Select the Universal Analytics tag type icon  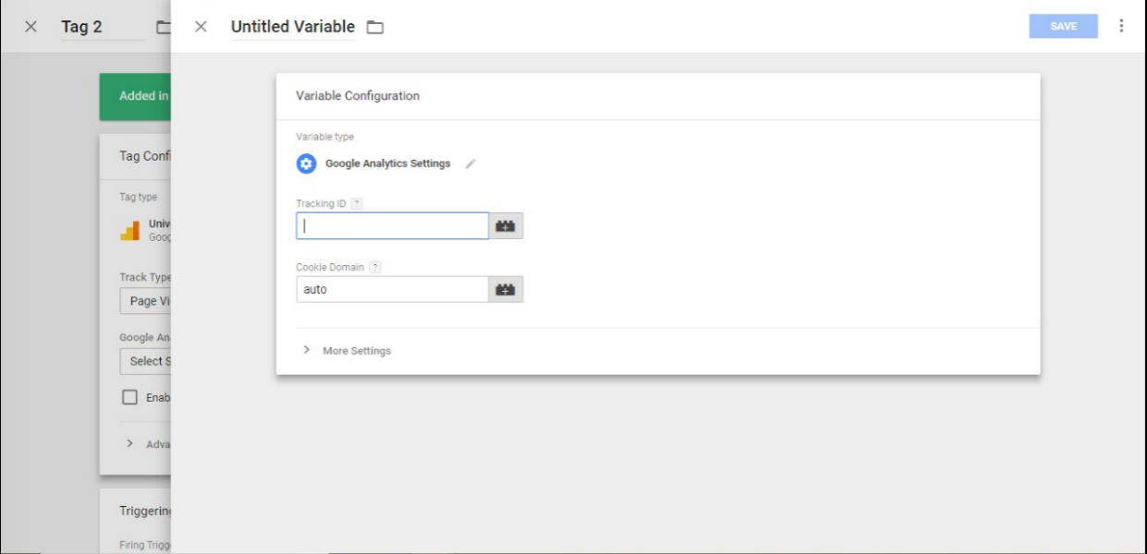130,230
